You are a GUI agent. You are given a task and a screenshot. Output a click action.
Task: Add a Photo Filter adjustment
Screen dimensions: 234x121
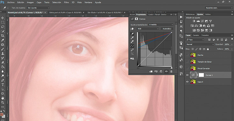click(x=204, y=26)
